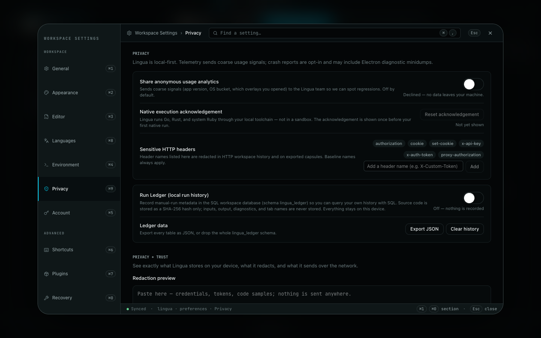Click the Shortcuts keyboard icon

[x=47, y=250]
